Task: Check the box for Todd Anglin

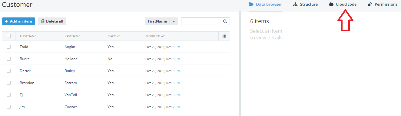Action: coord(8,47)
